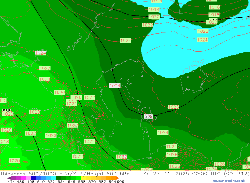Click legend value 606
The height and width of the screenshot is (183, 250).
tap(120, 182)
